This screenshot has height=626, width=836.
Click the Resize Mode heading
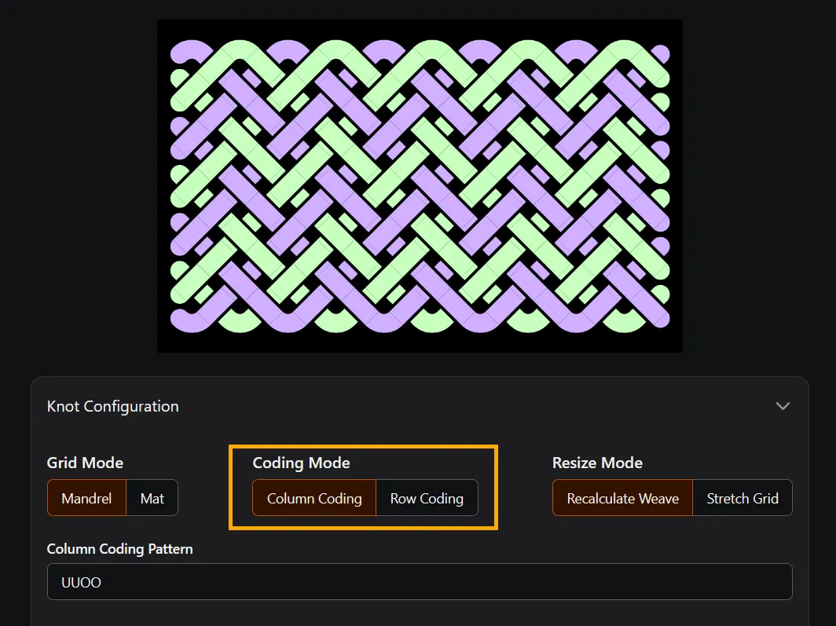coord(597,463)
